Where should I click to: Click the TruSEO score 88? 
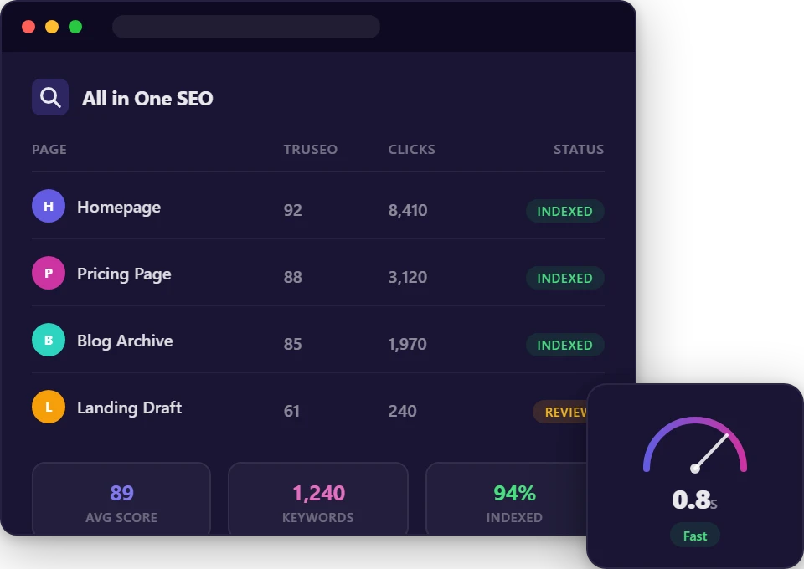pyautogui.click(x=293, y=278)
